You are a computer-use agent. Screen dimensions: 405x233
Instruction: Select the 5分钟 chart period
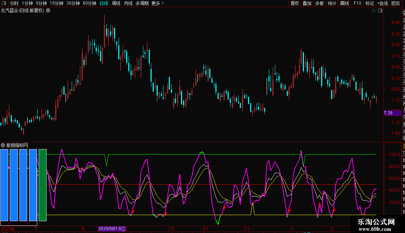tap(41, 3)
